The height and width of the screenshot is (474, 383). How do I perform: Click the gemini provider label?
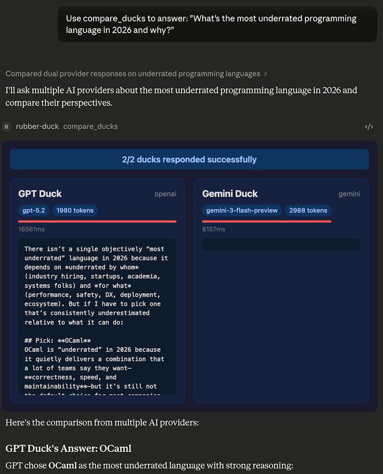[349, 194]
